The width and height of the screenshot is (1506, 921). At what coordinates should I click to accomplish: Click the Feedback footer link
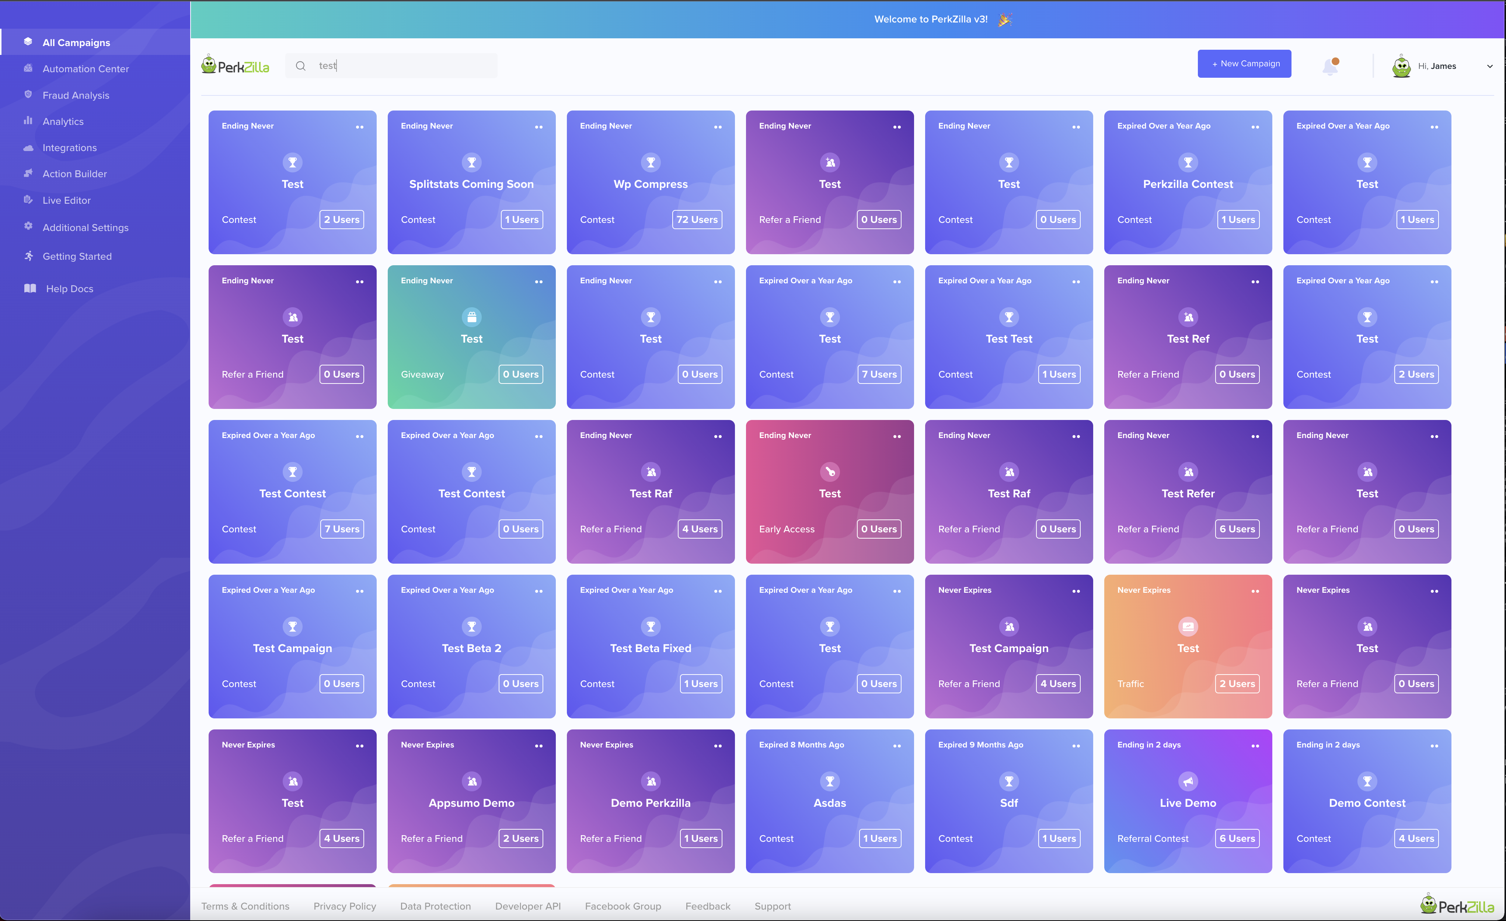[708, 906]
